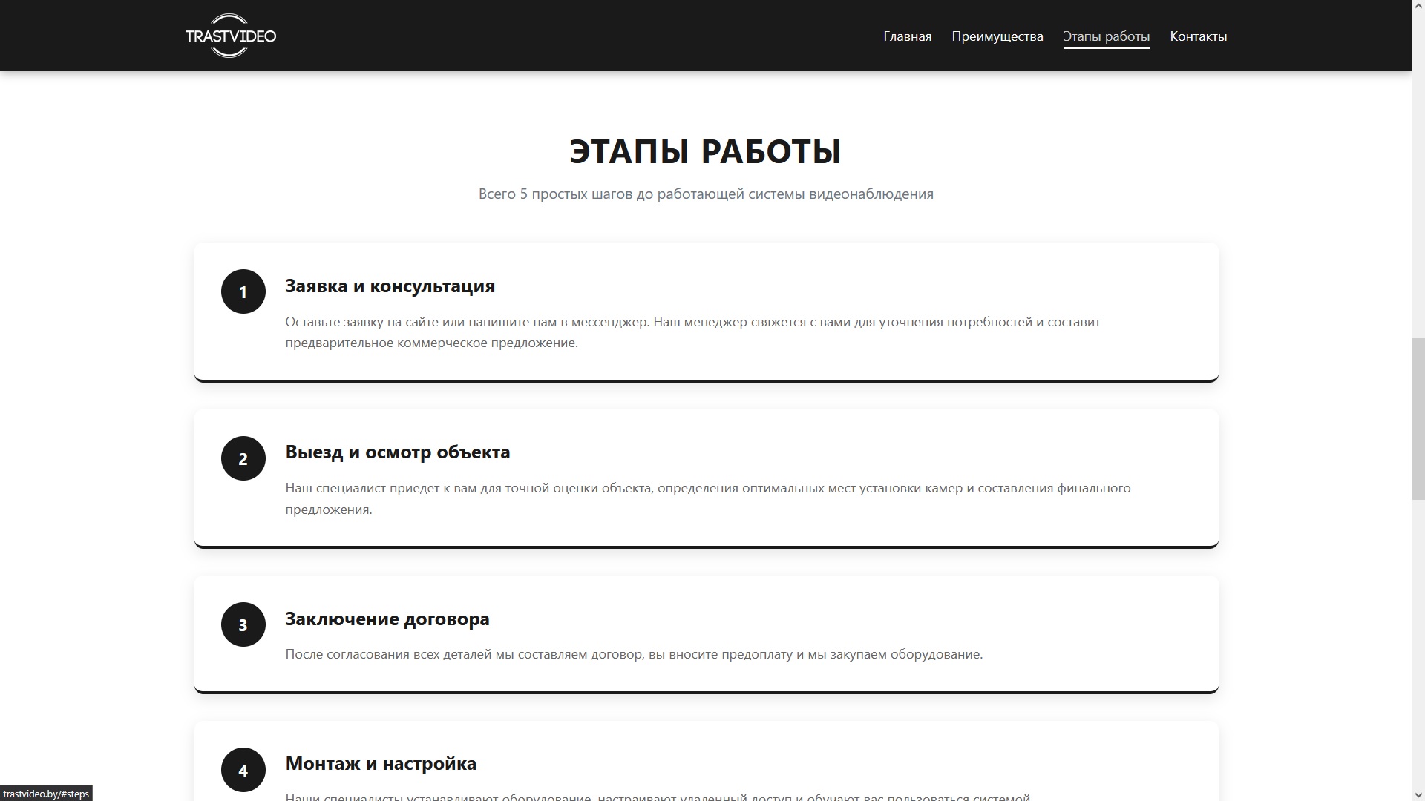Open the Главная navigation link
Screen dimensions: 1425x801
click(907, 36)
